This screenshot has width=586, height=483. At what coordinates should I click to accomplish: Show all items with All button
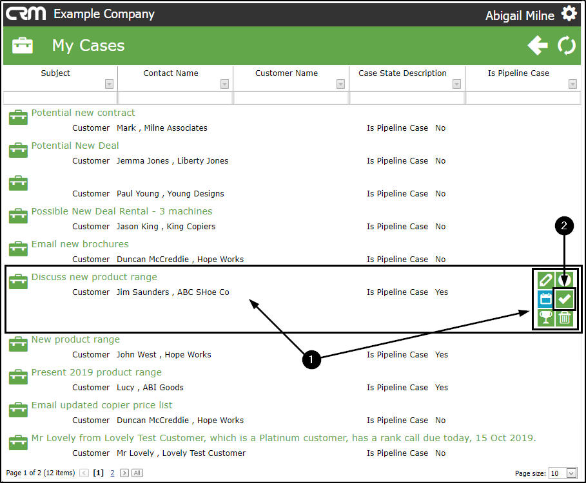[137, 473]
